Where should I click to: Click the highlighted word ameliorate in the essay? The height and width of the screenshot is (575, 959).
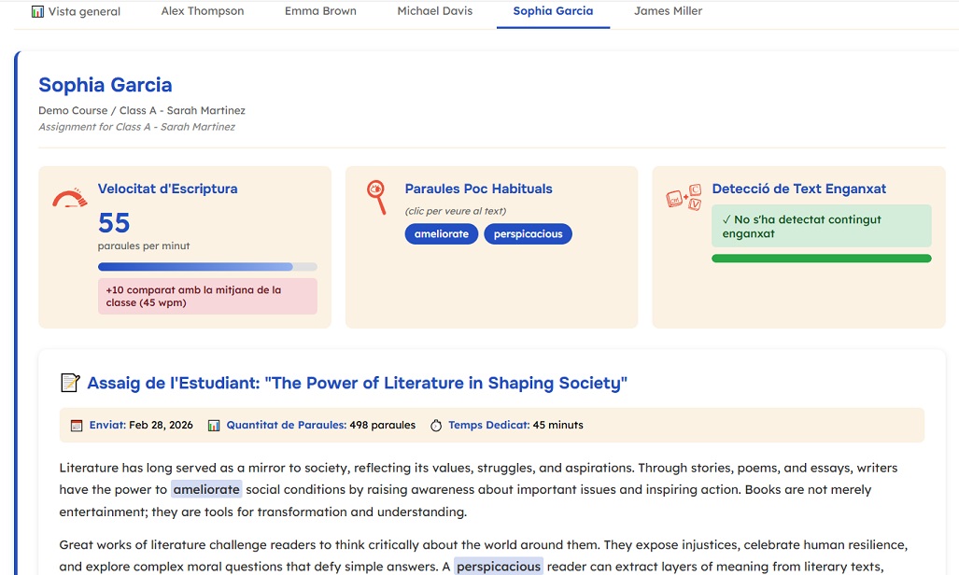coord(206,489)
